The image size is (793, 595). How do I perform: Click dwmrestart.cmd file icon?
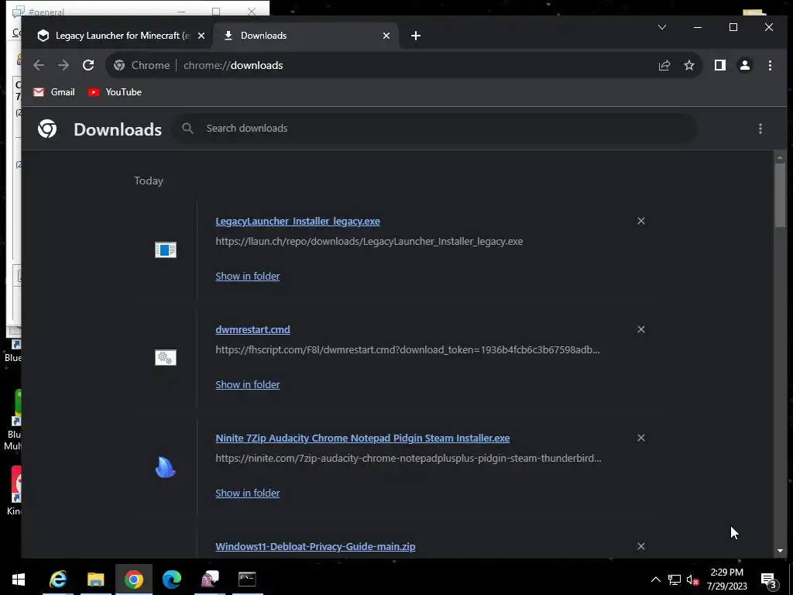166,358
